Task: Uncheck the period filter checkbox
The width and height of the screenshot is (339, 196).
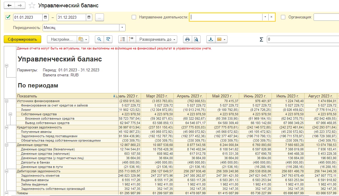Action: (8, 17)
